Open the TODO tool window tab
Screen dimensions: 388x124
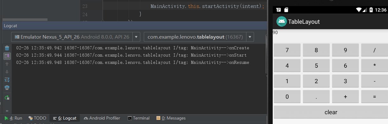(x=37, y=118)
